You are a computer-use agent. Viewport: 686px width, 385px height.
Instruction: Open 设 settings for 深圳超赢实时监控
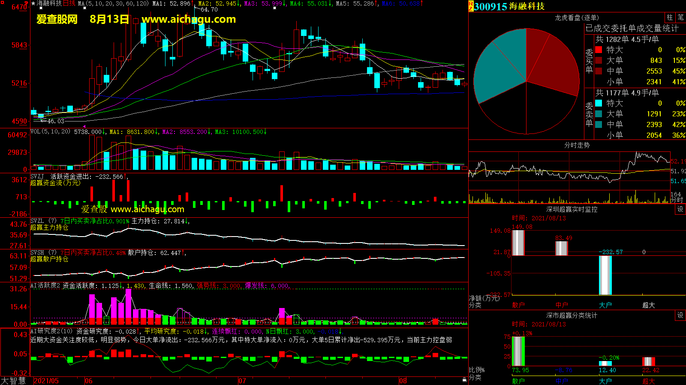pyautogui.click(x=680, y=209)
